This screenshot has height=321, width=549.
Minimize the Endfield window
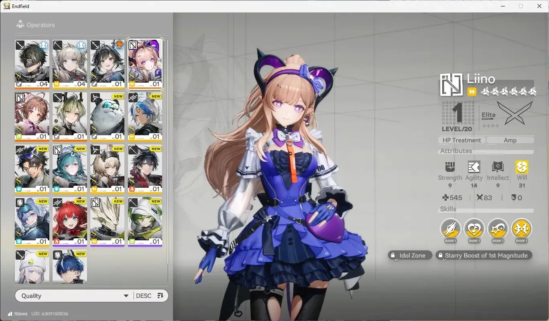pos(502,6)
